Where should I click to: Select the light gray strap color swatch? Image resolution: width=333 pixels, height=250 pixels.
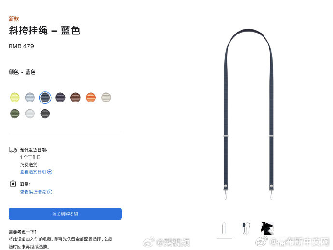click(x=30, y=113)
